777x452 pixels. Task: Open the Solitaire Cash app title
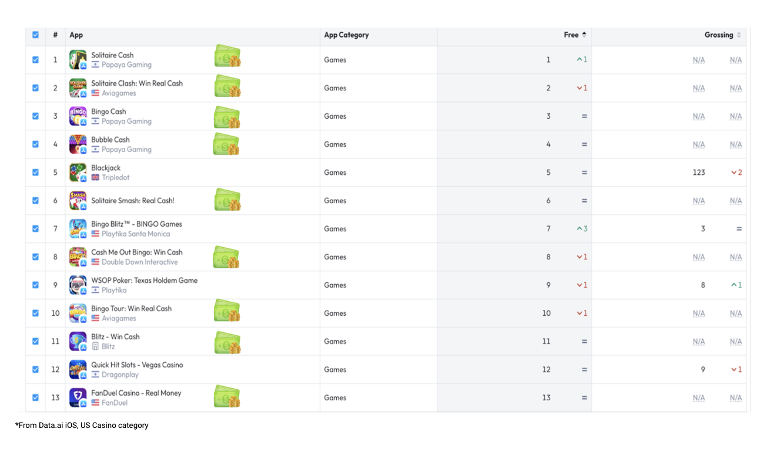112,55
